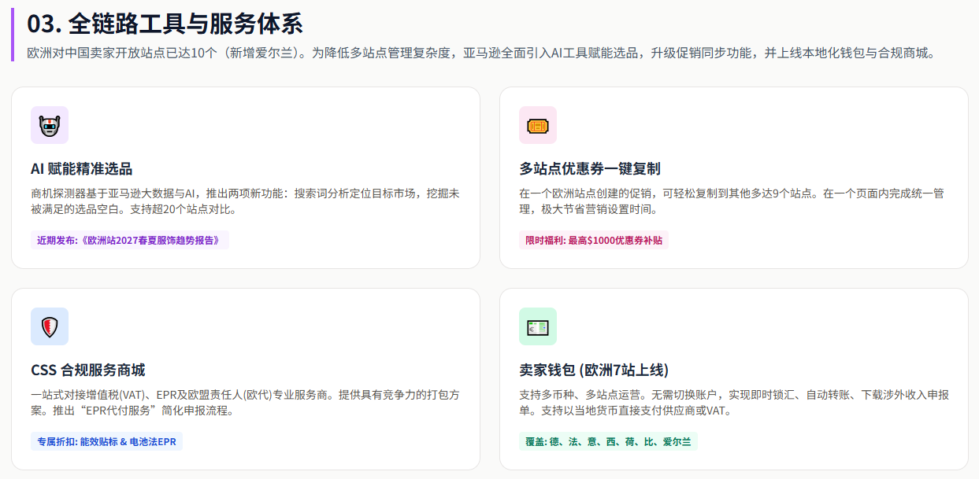Select the "卖家钱包 (欧洲7站上线)" title
The height and width of the screenshot is (479, 979).
pos(594,370)
